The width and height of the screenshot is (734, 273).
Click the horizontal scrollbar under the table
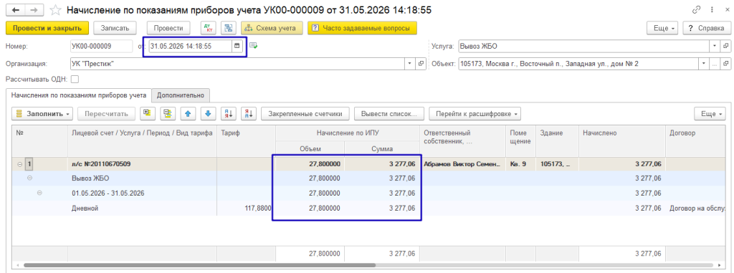coord(199,265)
